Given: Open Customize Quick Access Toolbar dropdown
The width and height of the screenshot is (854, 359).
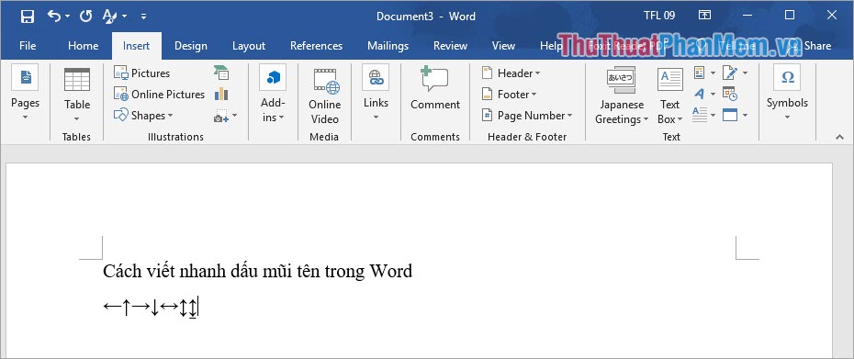Looking at the screenshot, I should click(144, 17).
